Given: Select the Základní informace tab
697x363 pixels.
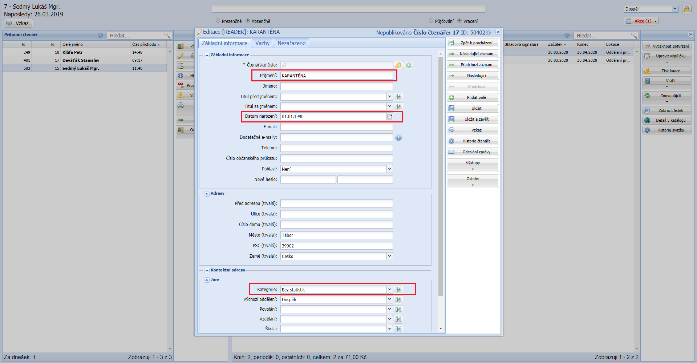Looking at the screenshot, I should point(224,43).
